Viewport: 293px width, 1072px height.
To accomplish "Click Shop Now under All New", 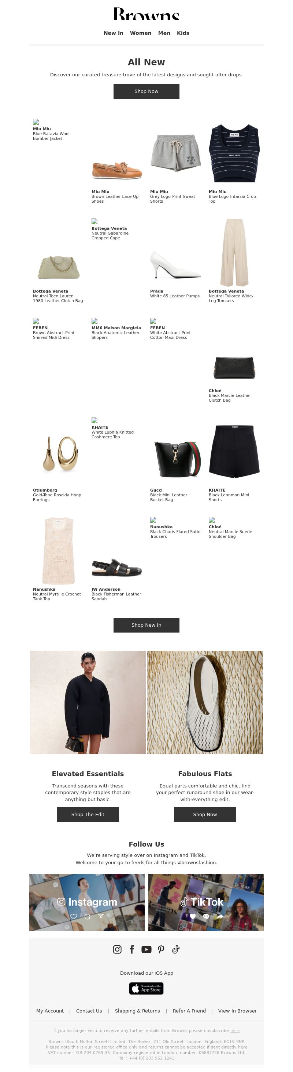I will point(146,91).
